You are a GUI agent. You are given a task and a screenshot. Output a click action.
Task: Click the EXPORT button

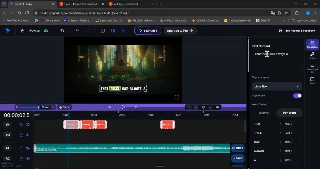[x=148, y=31]
